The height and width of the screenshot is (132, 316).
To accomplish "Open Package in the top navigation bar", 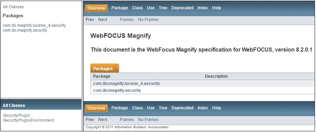I will point(120,8).
